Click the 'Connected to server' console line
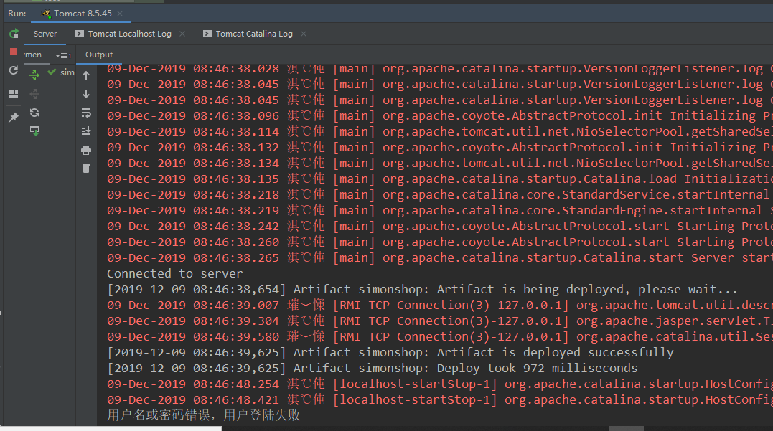773x431 pixels. [x=175, y=273]
